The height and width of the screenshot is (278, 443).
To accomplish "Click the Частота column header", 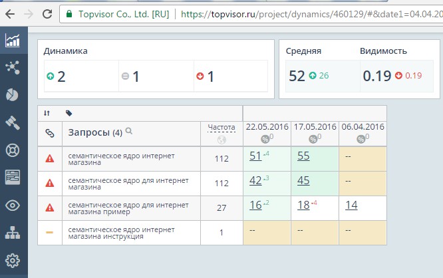I will point(222,128).
